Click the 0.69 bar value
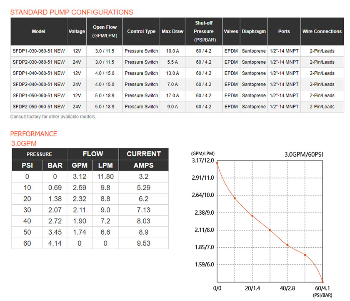The image size is (350, 301). click(55, 188)
